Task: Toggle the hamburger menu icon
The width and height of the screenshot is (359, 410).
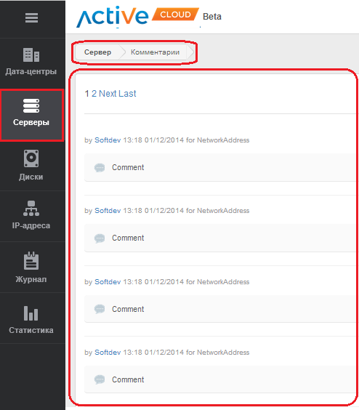Action: coord(31,17)
